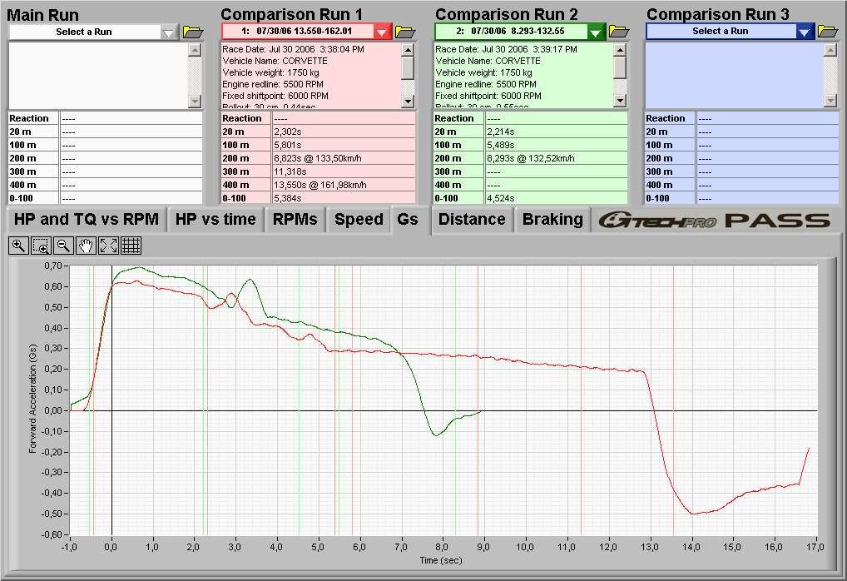Viewport: 847px width, 581px height.
Task: Expand the red Comparison Run 1 dropdown
Action: [x=381, y=32]
